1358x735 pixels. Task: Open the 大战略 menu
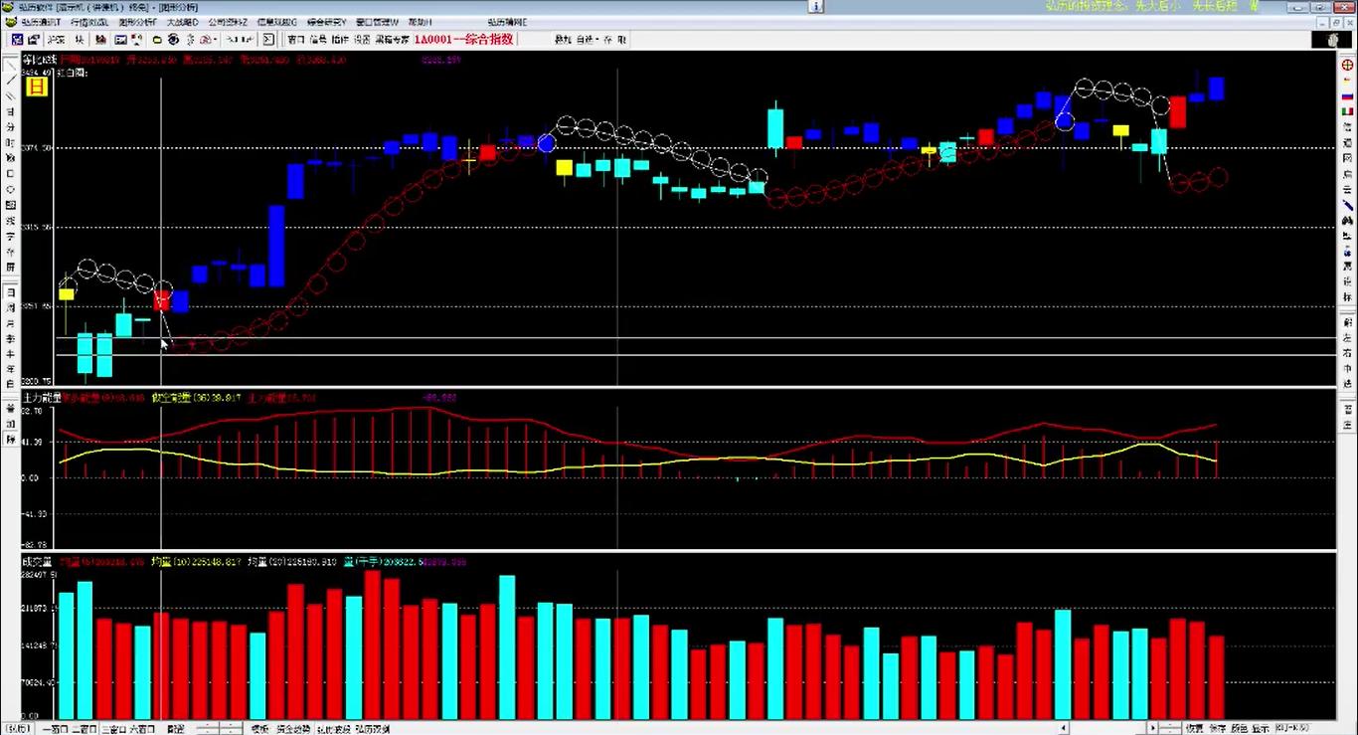click(x=182, y=22)
